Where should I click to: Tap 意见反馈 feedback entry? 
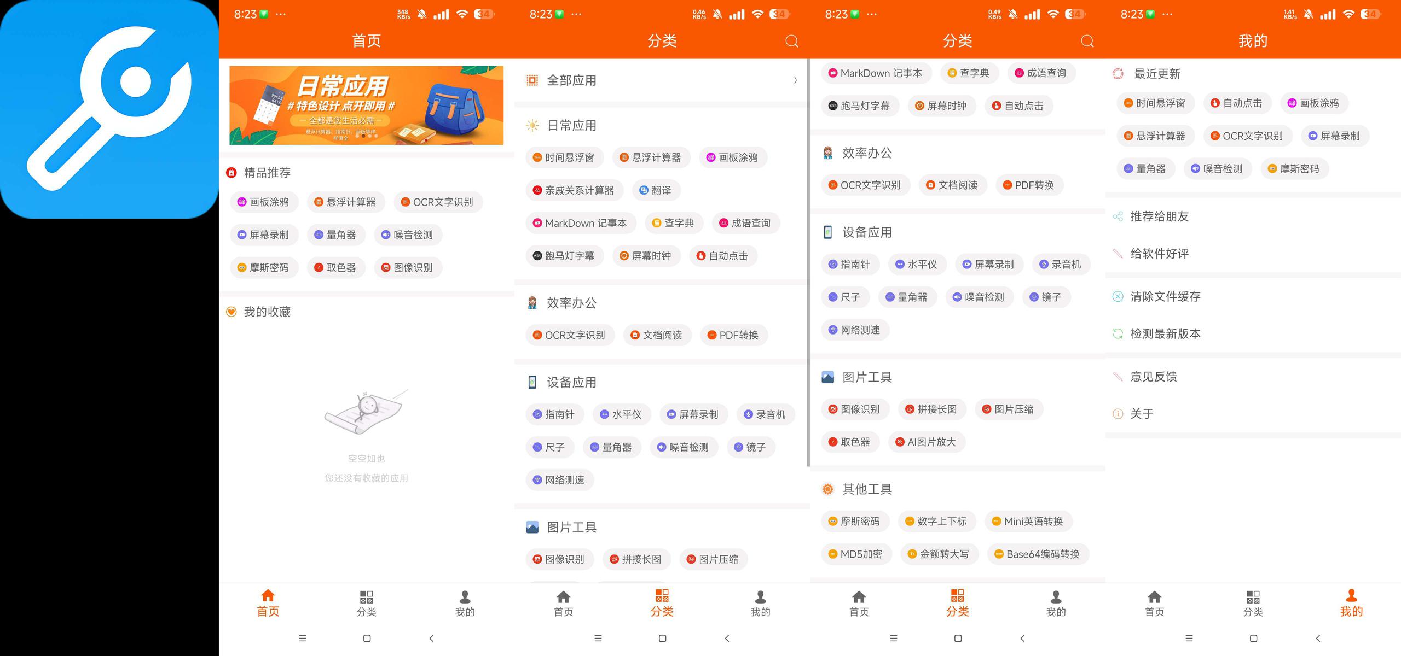pos(1153,377)
